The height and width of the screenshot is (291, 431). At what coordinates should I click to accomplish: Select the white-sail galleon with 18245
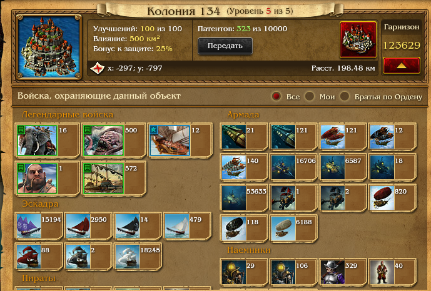click(x=128, y=257)
